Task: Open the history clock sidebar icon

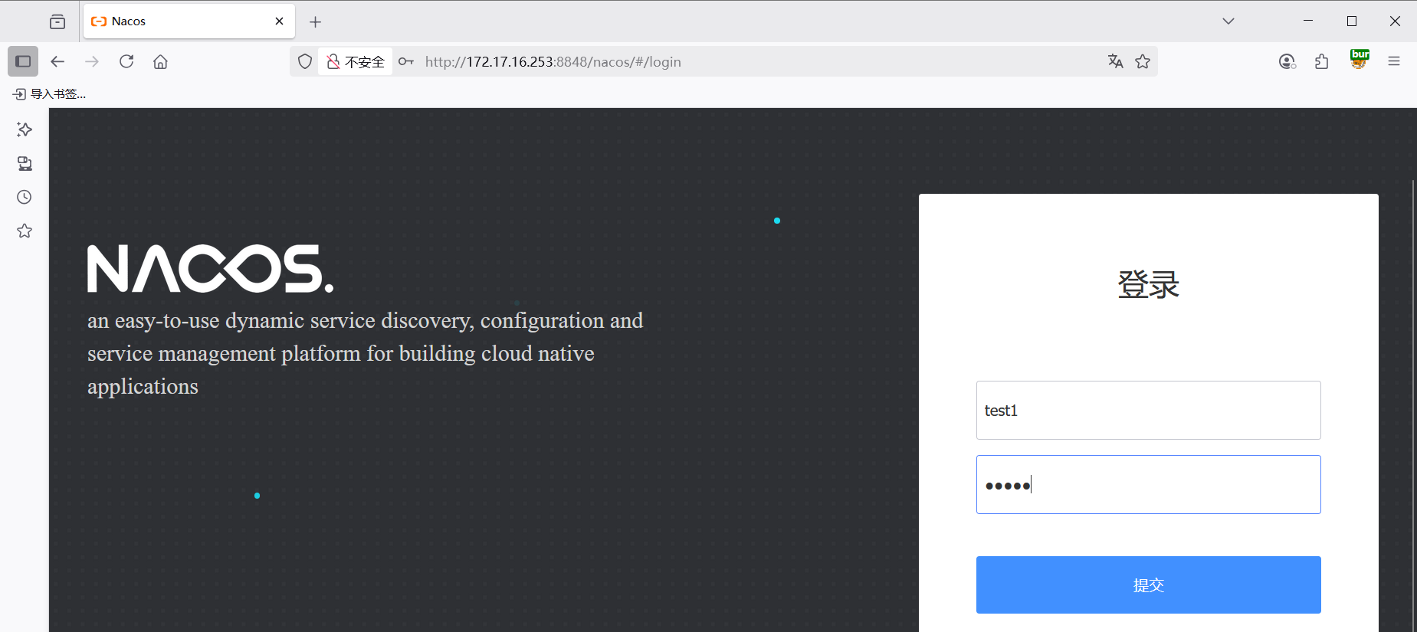Action: (x=25, y=197)
